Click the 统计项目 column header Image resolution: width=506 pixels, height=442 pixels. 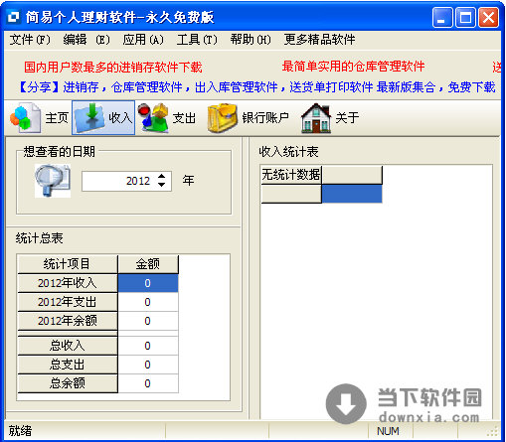(x=68, y=264)
